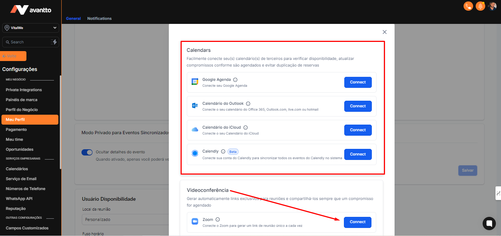
Task: Open the chat widget bubble icon
Action: [x=489, y=223]
